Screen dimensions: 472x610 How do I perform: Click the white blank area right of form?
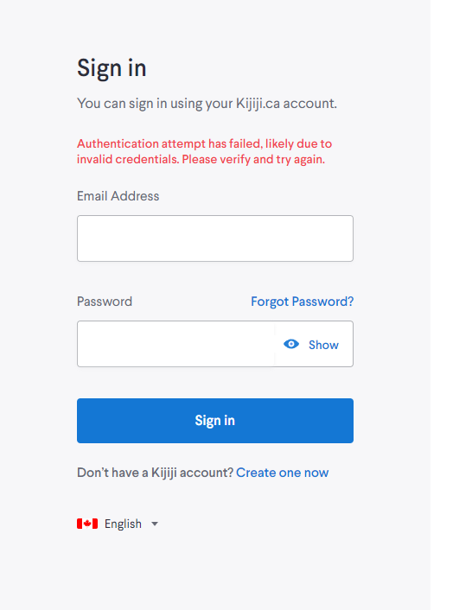coord(451,305)
